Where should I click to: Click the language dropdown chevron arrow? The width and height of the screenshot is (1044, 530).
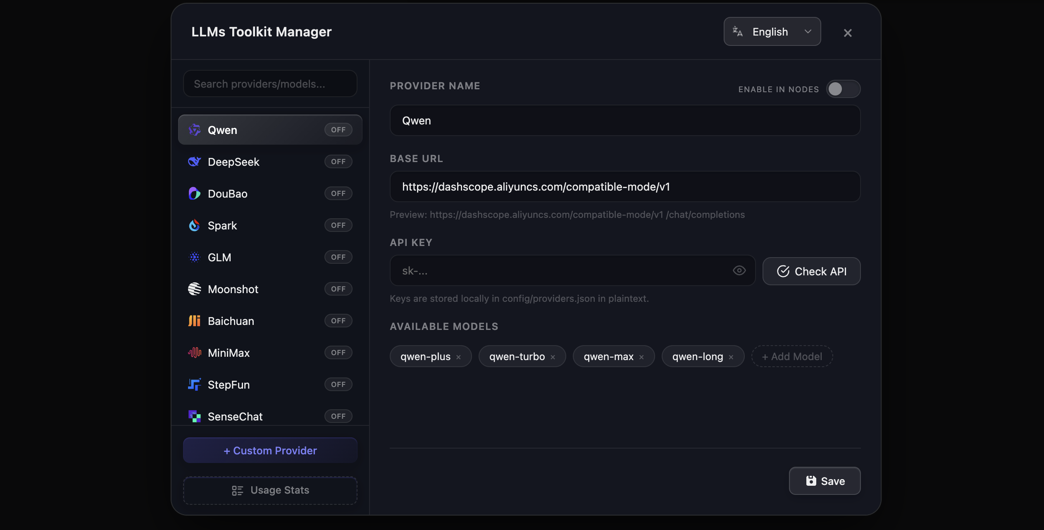[x=808, y=31]
